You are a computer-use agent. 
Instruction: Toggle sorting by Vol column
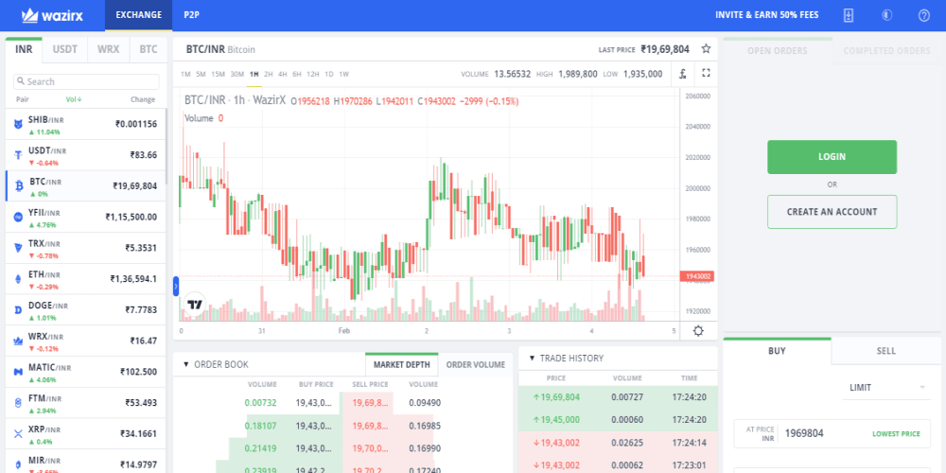point(73,99)
